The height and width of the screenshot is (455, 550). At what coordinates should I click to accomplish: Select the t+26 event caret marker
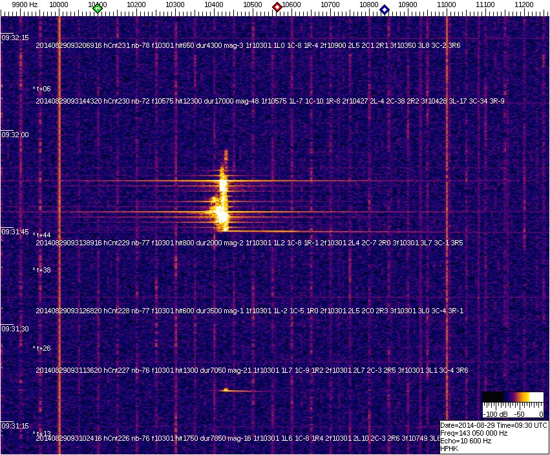[43, 348]
